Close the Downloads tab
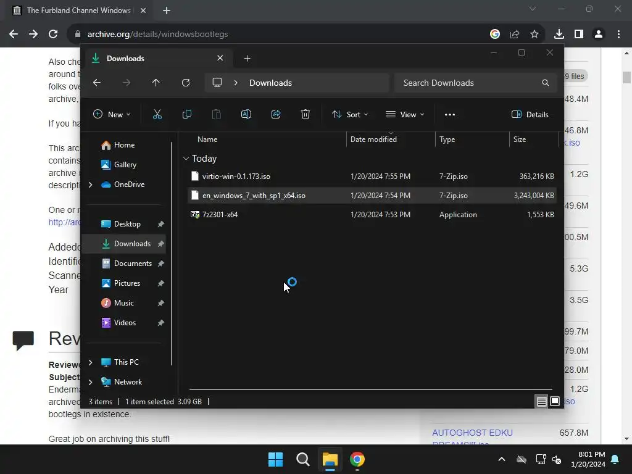This screenshot has width=632, height=474. [220, 58]
